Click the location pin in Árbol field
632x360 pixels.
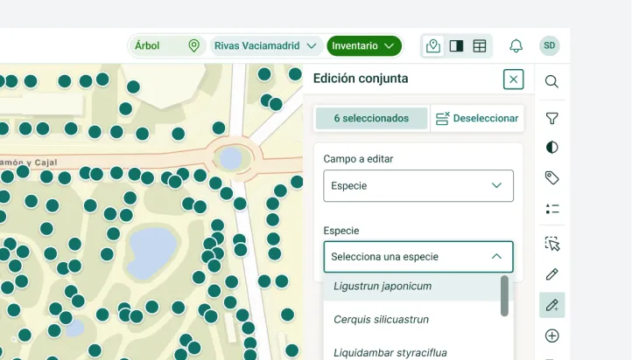point(193,45)
